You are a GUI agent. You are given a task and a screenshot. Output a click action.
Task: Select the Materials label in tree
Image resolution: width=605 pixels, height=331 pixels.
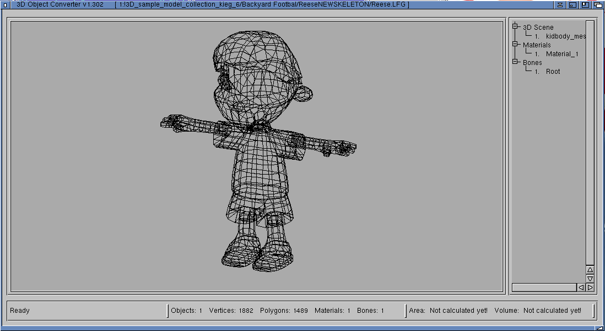click(537, 45)
